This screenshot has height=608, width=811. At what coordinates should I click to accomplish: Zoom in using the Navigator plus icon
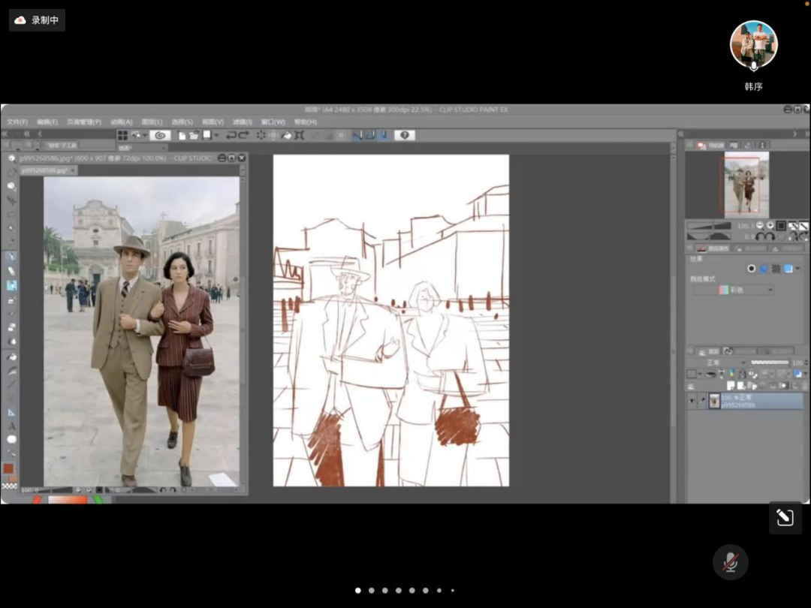(770, 225)
